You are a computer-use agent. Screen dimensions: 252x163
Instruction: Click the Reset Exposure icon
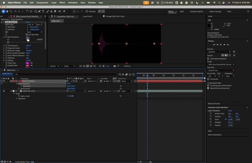[103, 66]
